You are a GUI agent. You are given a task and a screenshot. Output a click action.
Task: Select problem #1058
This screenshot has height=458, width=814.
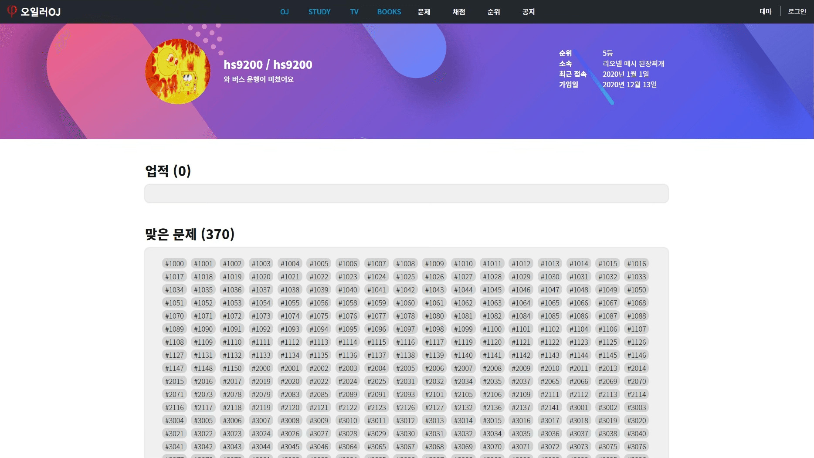[x=348, y=303]
